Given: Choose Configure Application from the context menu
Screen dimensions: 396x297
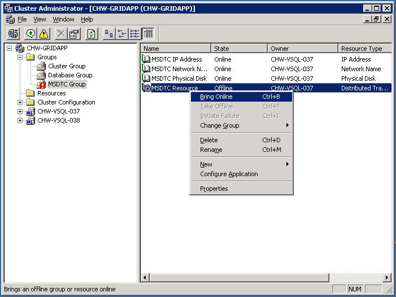Looking at the screenshot, I should (241, 174).
